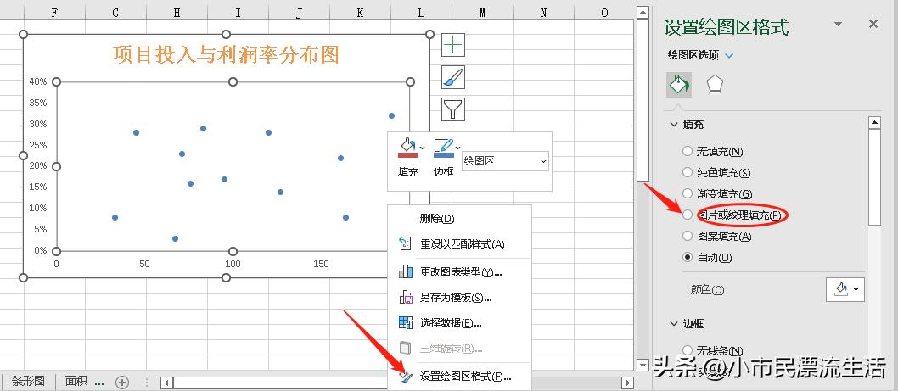Click column header J

[x=299, y=12]
